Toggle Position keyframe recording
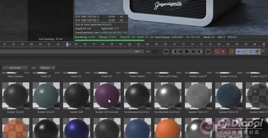Image resolution: width=268 pixels, height=138 pixels. tap(239, 51)
